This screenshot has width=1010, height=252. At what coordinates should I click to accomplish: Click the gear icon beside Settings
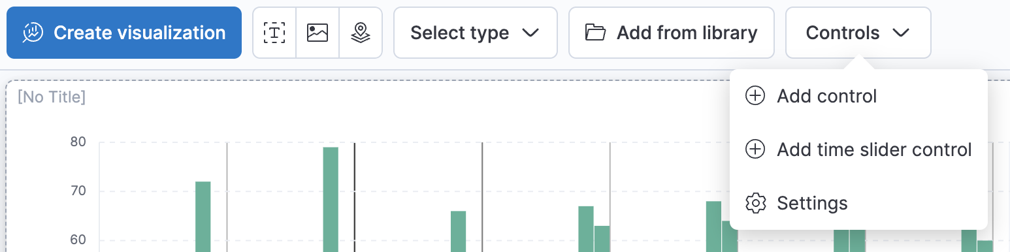[755, 203]
